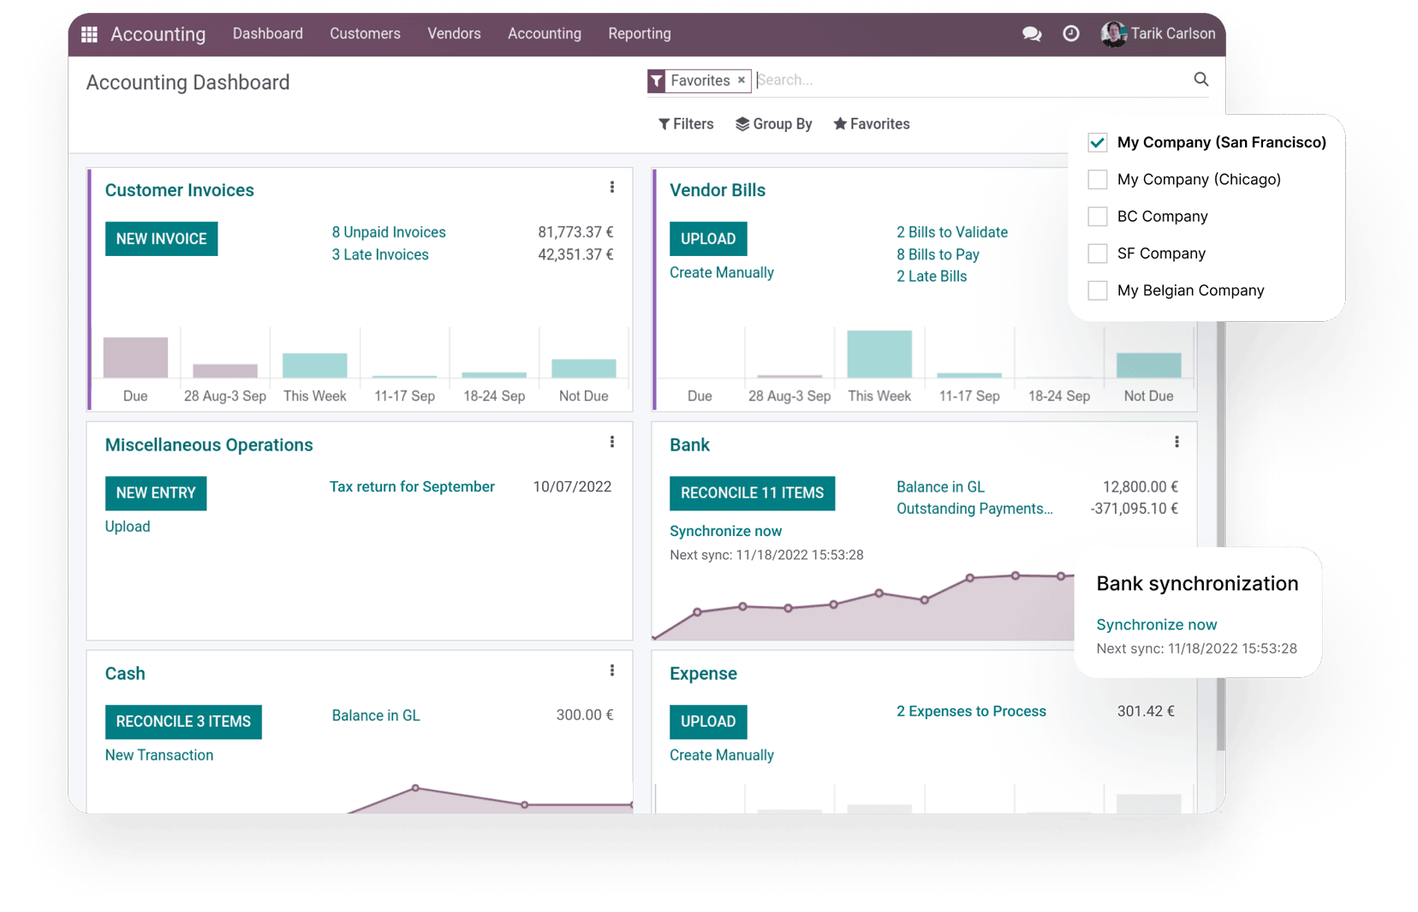
Task: Check My Belgian Company
Action: [1097, 290]
